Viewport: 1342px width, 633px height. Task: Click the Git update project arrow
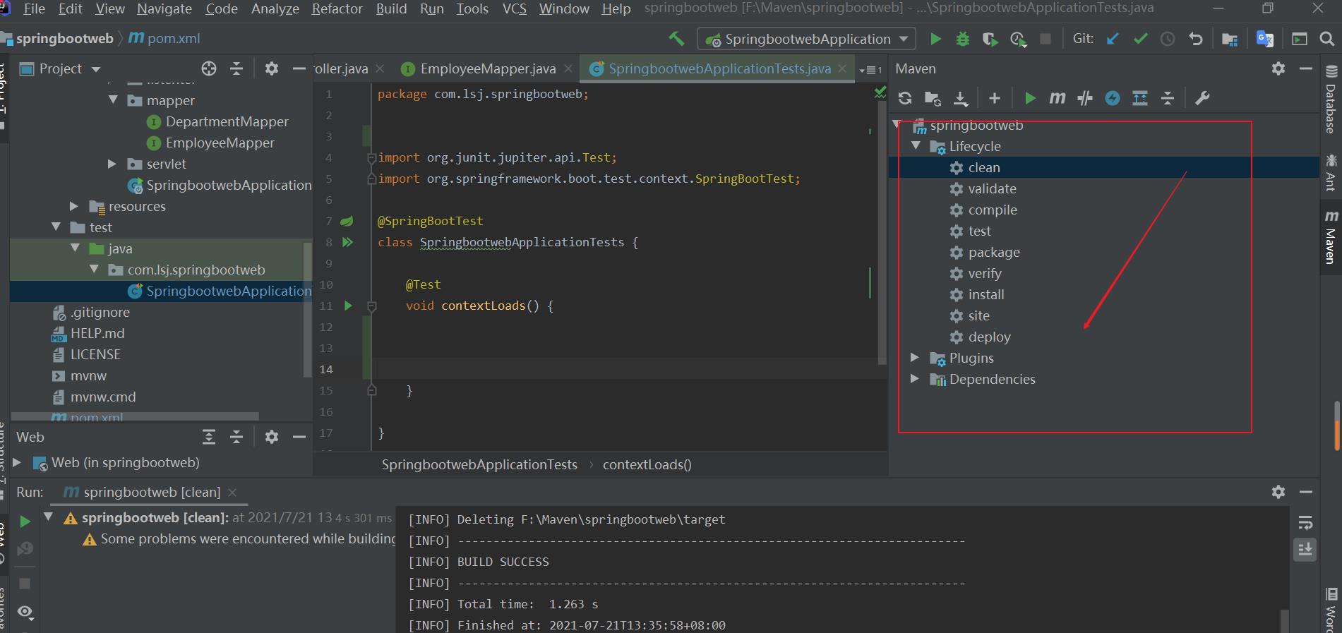tap(1113, 39)
